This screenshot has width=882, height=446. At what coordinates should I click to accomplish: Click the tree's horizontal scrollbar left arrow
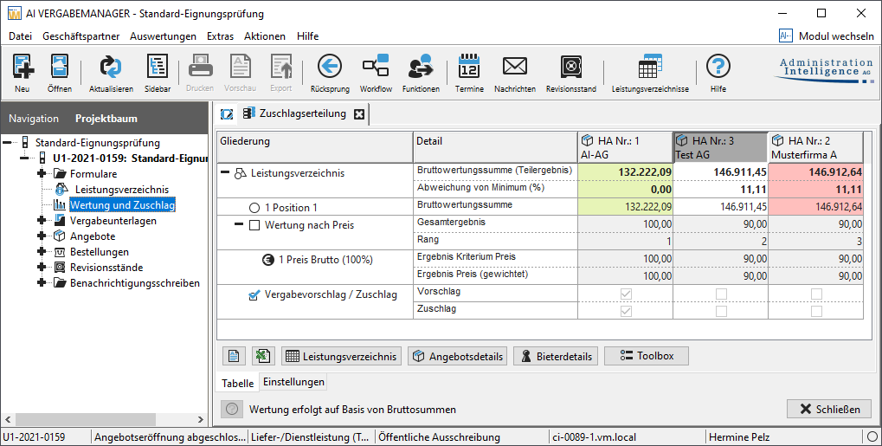[7, 419]
